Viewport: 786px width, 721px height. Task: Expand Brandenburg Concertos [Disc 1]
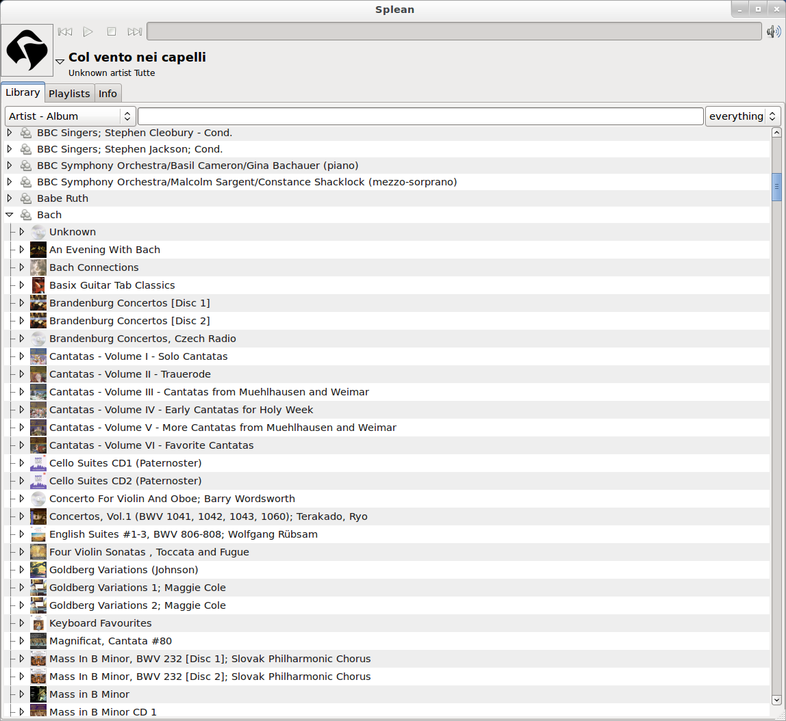pos(21,303)
